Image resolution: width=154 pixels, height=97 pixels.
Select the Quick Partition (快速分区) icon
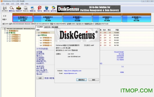(26, 9)
